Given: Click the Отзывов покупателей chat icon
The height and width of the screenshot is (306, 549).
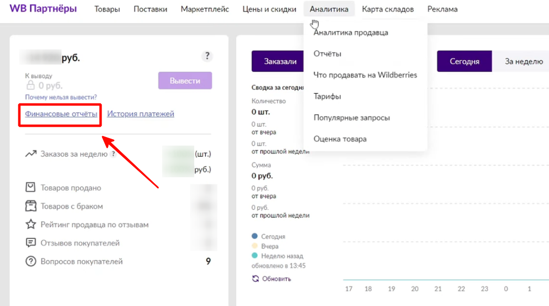Looking at the screenshot, I should tap(31, 243).
